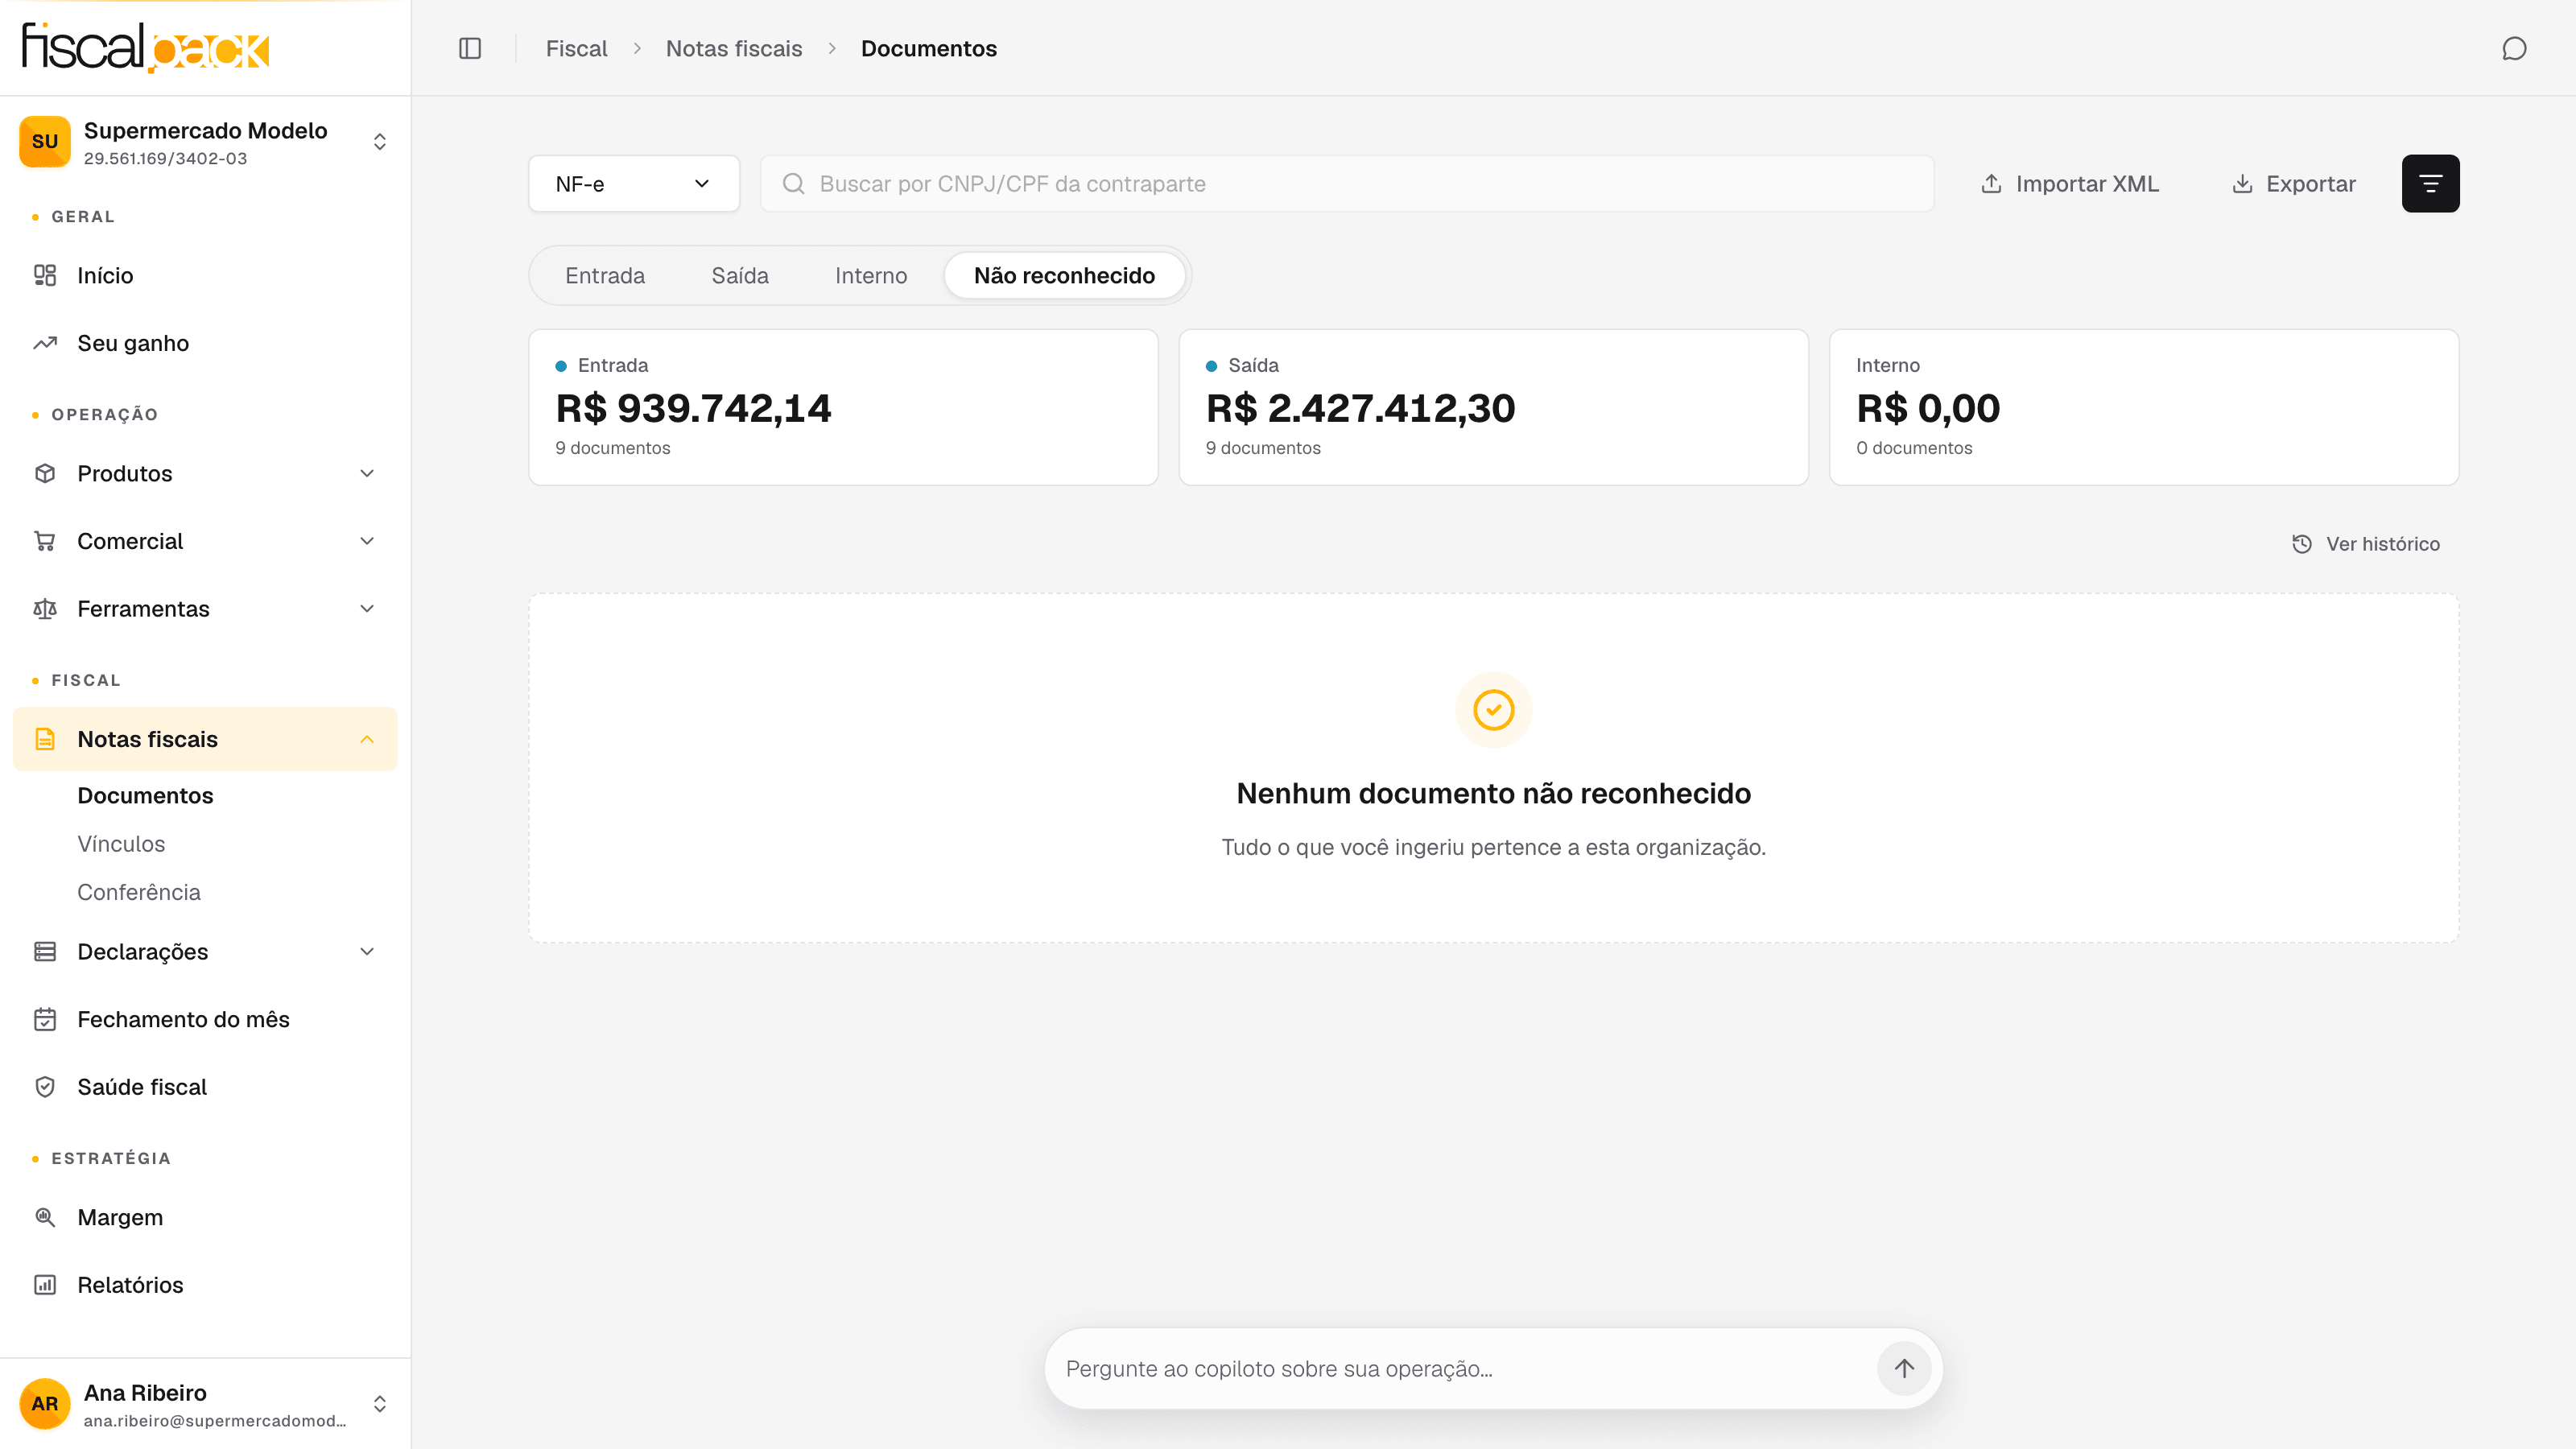Click the Relatórios chart icon
The image size is (2576, 1449).
coord(45,1285)
